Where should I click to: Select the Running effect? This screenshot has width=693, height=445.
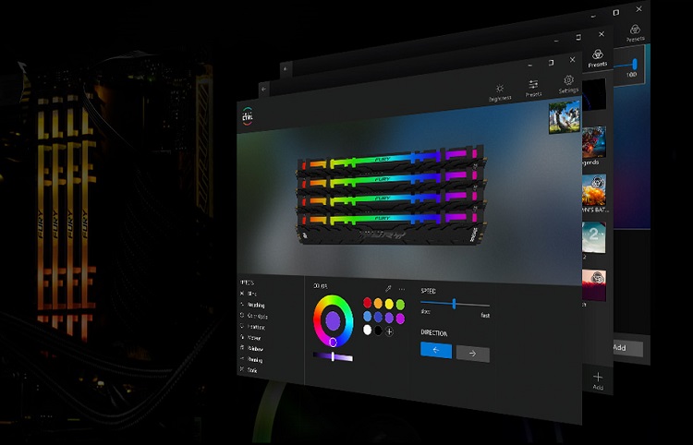click(251, 360)
